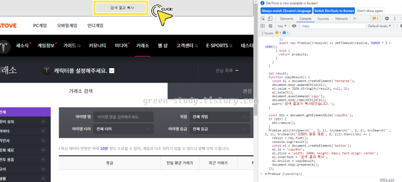Open the 전체 등급 dropdown
Screen dimensions: 402x182
click(x=220, y=129)
